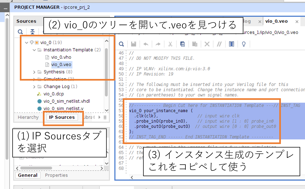Screen dimensions: 305x189
Task: Click the undo arrow in editor toolbar
Action: [x=146, y=44]
